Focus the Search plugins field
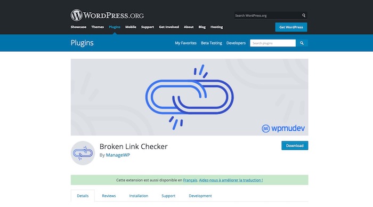Image resolution: width=373 pixels, height=207 pixels. click(x=273, y=43)
